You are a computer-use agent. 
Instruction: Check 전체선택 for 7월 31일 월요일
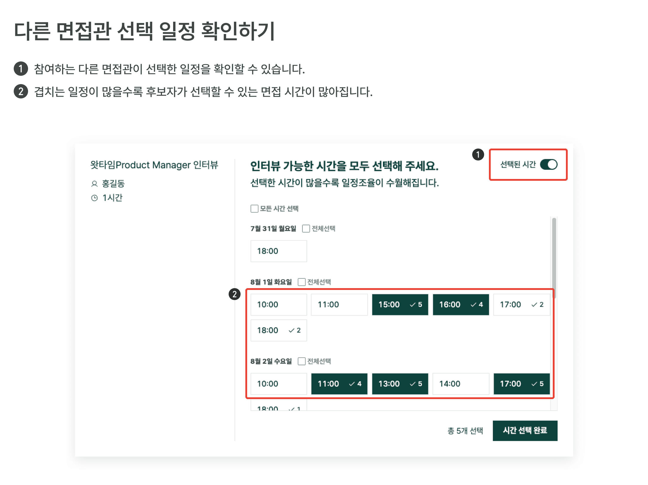(x=306, y=228)
